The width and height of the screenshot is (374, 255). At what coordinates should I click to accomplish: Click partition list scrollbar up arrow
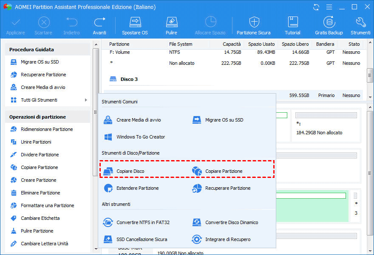[370, 42]
